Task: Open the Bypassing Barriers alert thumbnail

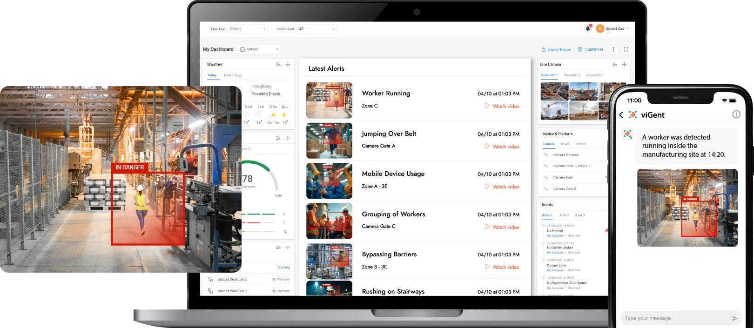Action: tap(329, 261)
